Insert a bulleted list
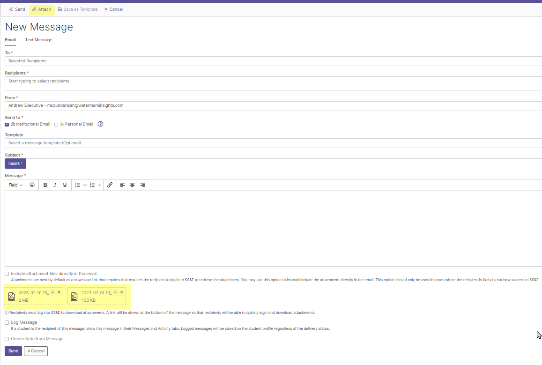Viewport: 542px width, 365px height. 77,185
